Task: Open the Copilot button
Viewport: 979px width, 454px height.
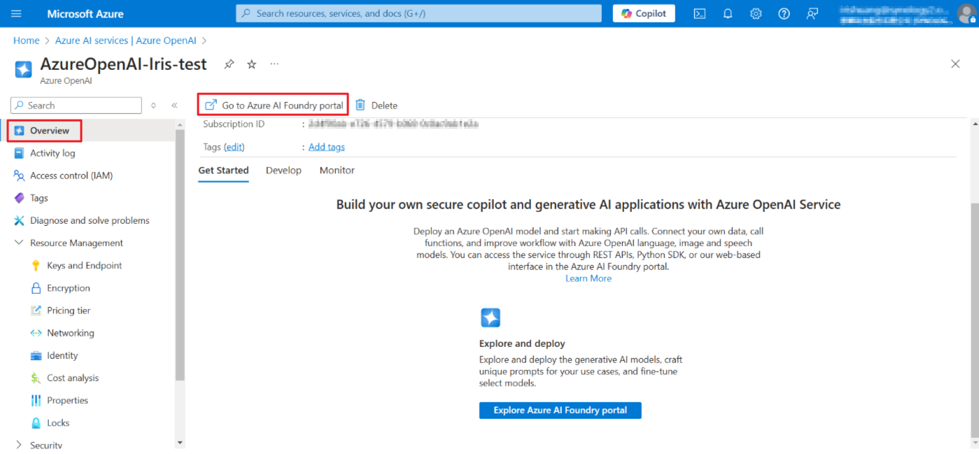Action: tap(644, 13)
